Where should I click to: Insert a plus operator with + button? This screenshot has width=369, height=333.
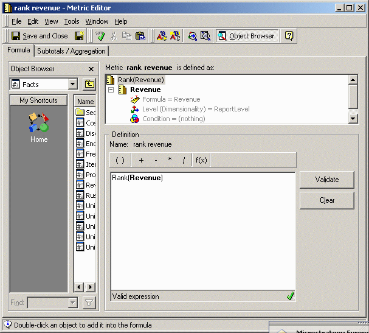141,160
